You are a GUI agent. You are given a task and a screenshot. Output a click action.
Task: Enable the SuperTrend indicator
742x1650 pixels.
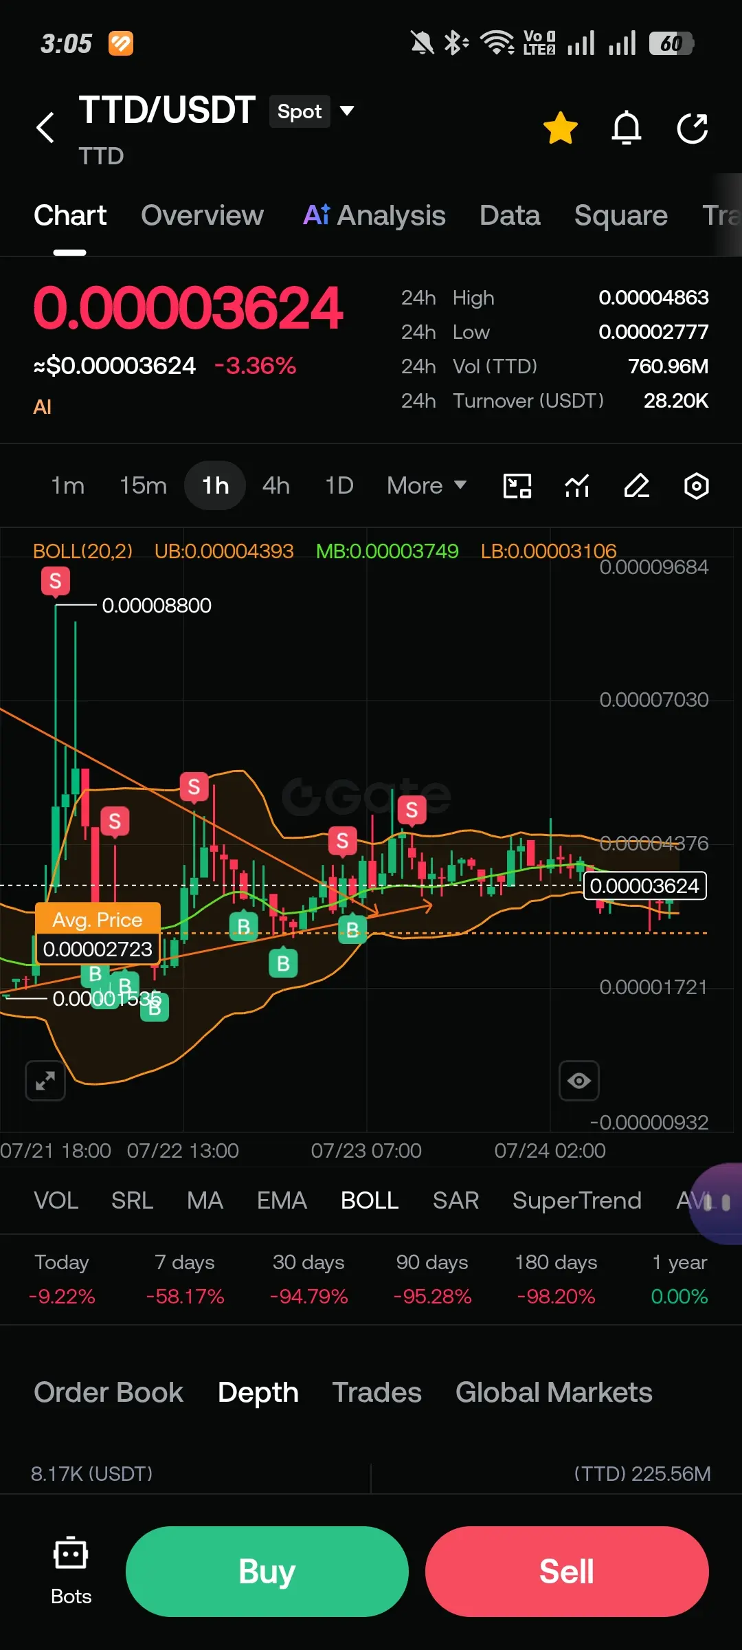click(x=577, y=1200)
